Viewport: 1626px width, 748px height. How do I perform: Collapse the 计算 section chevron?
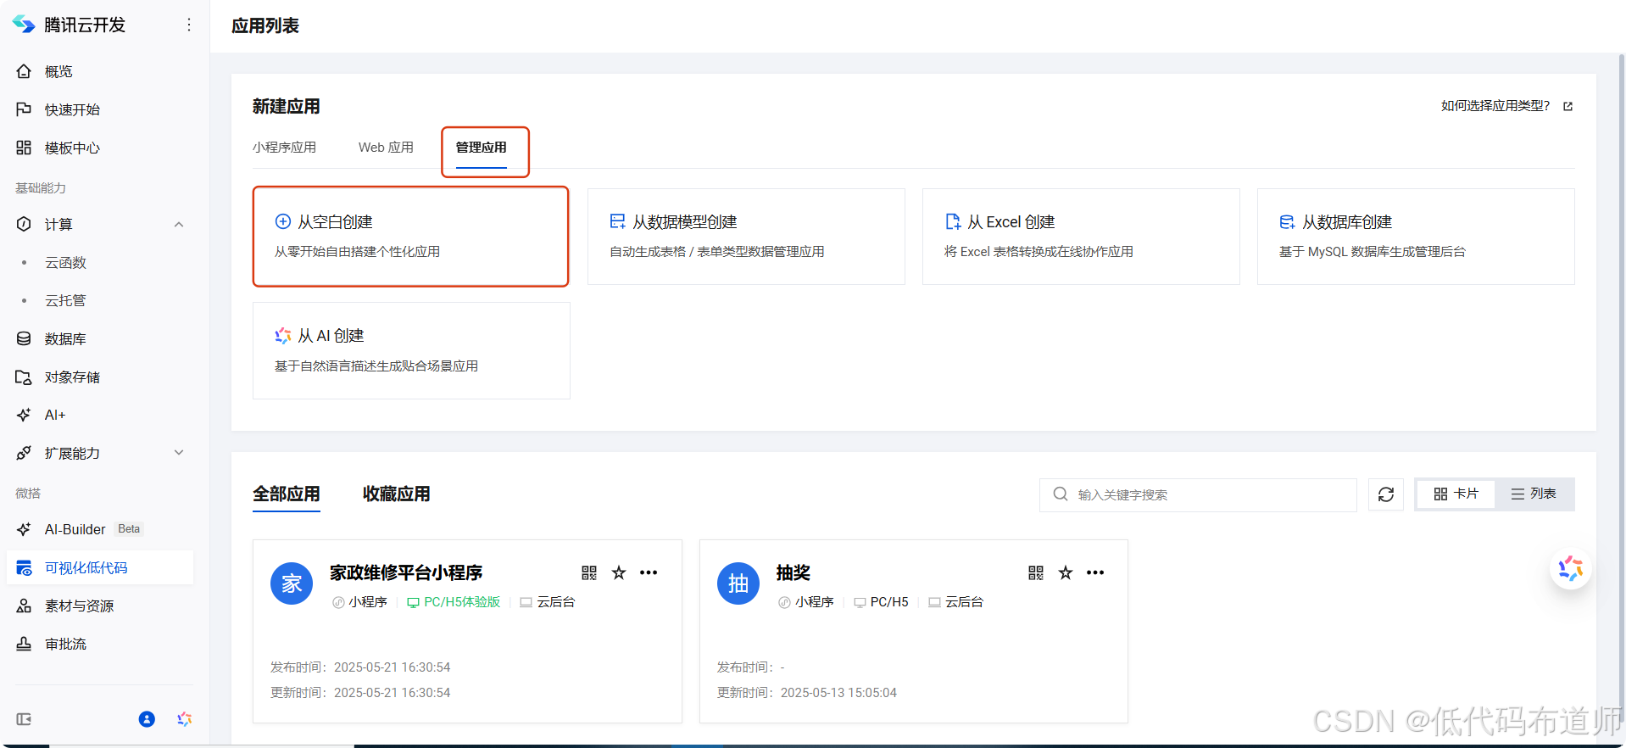coord(179,224)
